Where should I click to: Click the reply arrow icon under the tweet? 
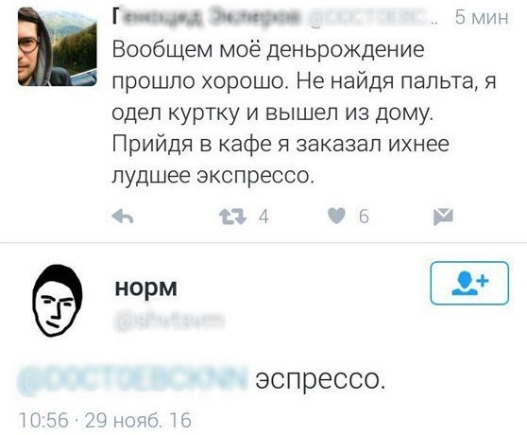(123, 217)
